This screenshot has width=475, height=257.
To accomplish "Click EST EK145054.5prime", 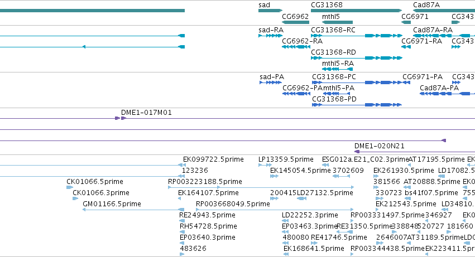I will (300, 171).
